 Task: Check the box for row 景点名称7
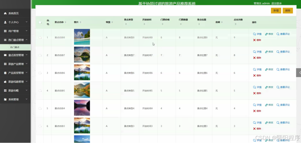(x=40, y=55)
